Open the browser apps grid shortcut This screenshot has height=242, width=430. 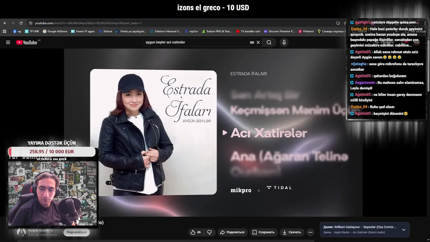(x=4, y=31)
